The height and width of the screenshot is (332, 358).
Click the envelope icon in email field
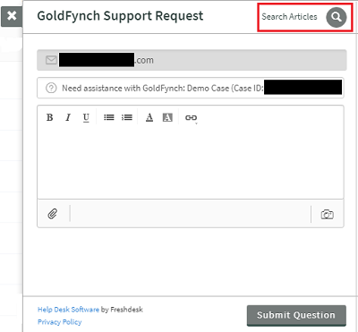51,60
